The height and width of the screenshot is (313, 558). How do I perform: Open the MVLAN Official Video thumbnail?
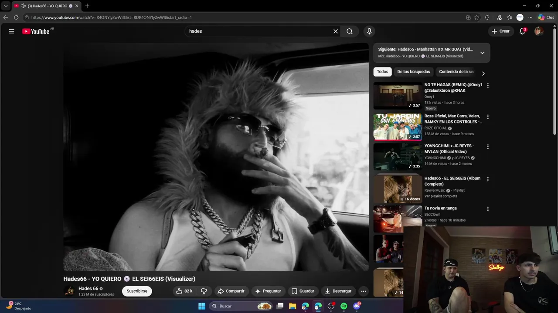point(398,157)
